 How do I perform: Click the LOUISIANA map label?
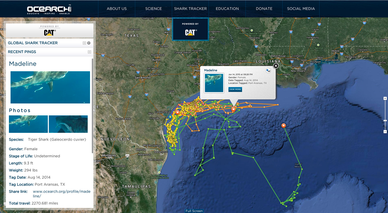pos(268,61)
